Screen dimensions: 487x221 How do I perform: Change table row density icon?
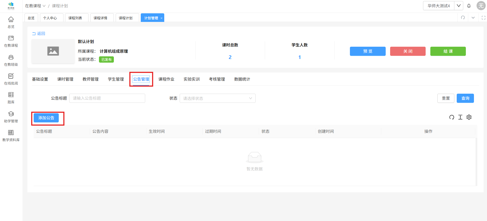pos(460,117)
